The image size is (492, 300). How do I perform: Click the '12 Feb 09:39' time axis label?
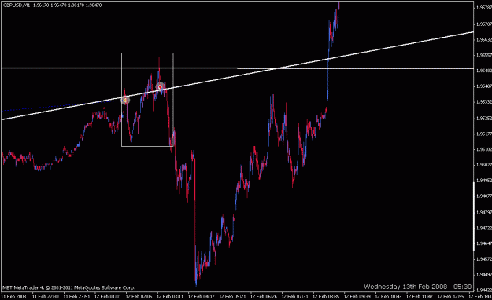(357, 296)
